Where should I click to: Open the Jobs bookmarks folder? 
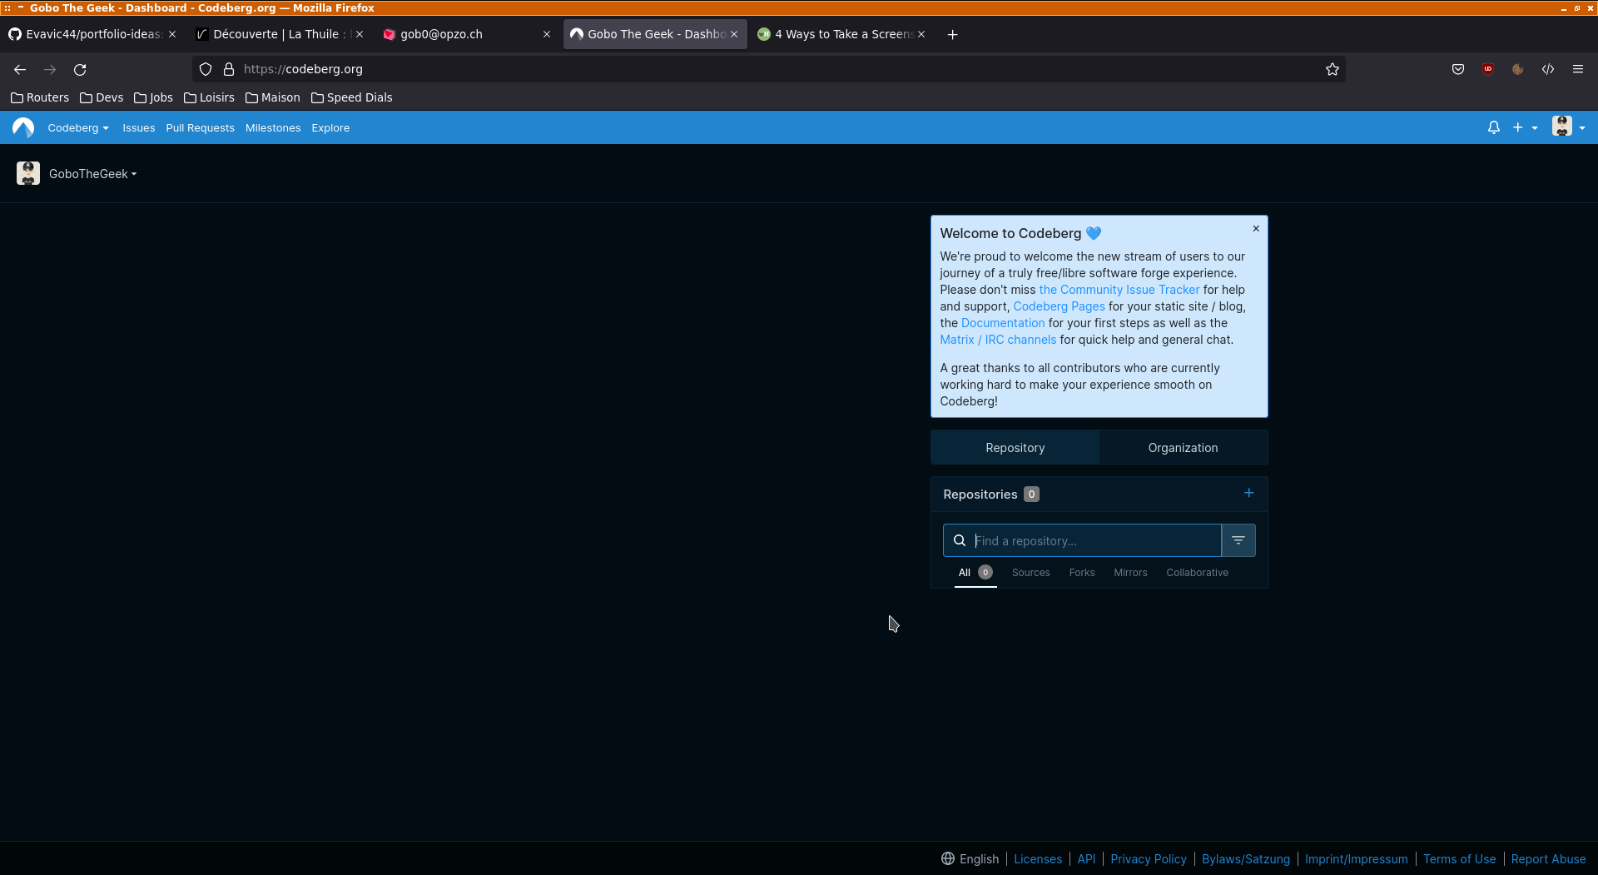click(x=153, y=98)
